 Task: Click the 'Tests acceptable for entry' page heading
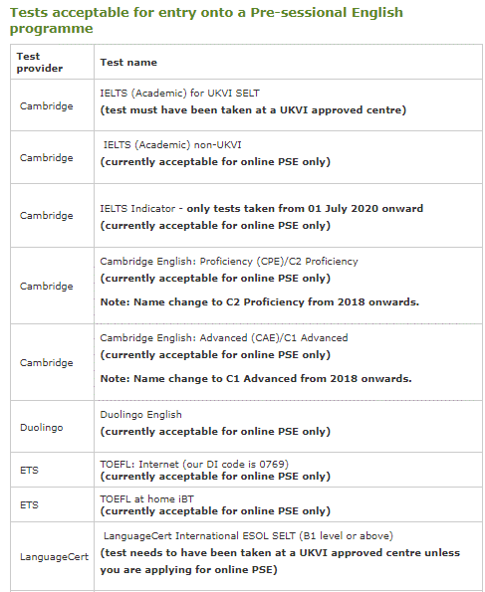tap(206, 20)
